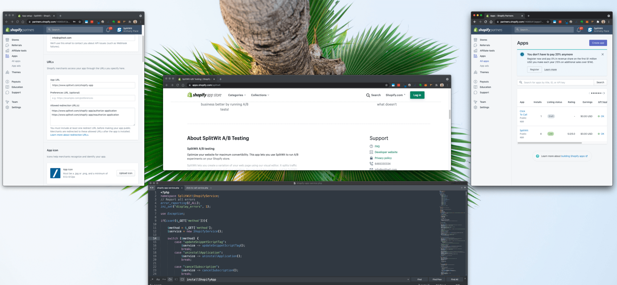The height and width of the screenshot is (285, 617).
Task: Click MetaMask fox extension in Apps list browser
Action: point(587,22)
